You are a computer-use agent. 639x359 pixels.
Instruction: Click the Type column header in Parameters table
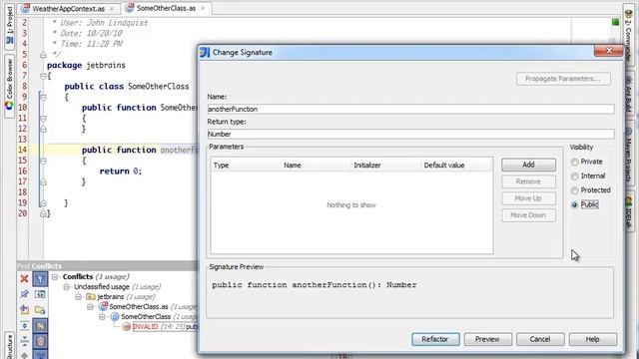(x=246, y=166)
